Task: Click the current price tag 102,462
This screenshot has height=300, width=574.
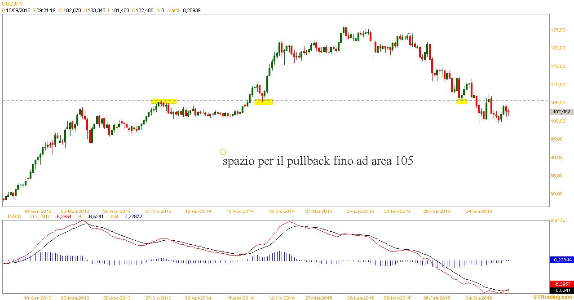Action: [x=561, y=111]
